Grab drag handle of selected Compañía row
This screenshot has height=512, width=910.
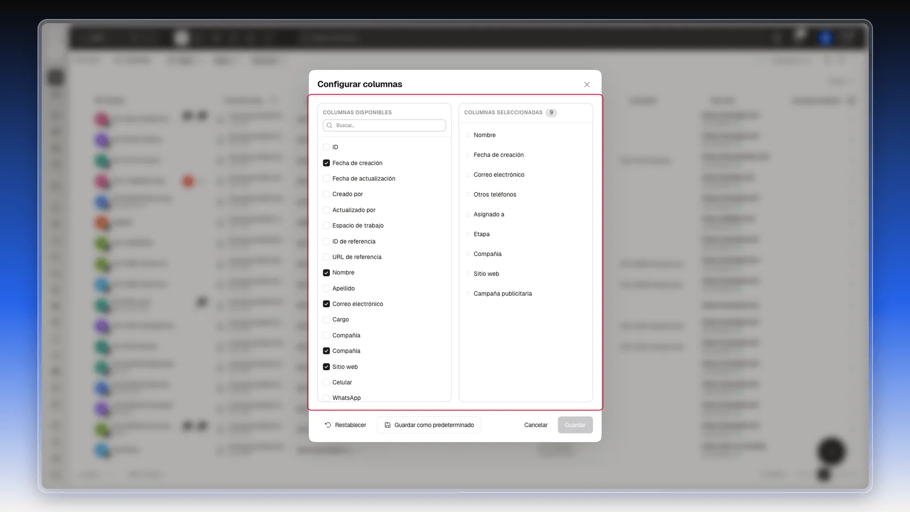pos(468,254)
